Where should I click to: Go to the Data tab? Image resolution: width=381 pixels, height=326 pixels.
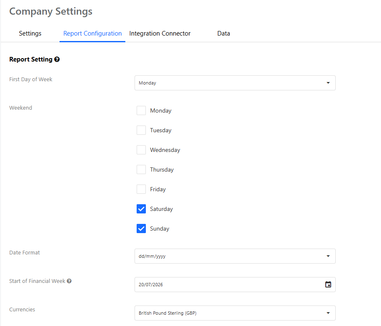223,33
